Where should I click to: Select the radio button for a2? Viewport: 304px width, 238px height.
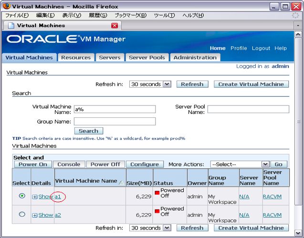22,214
